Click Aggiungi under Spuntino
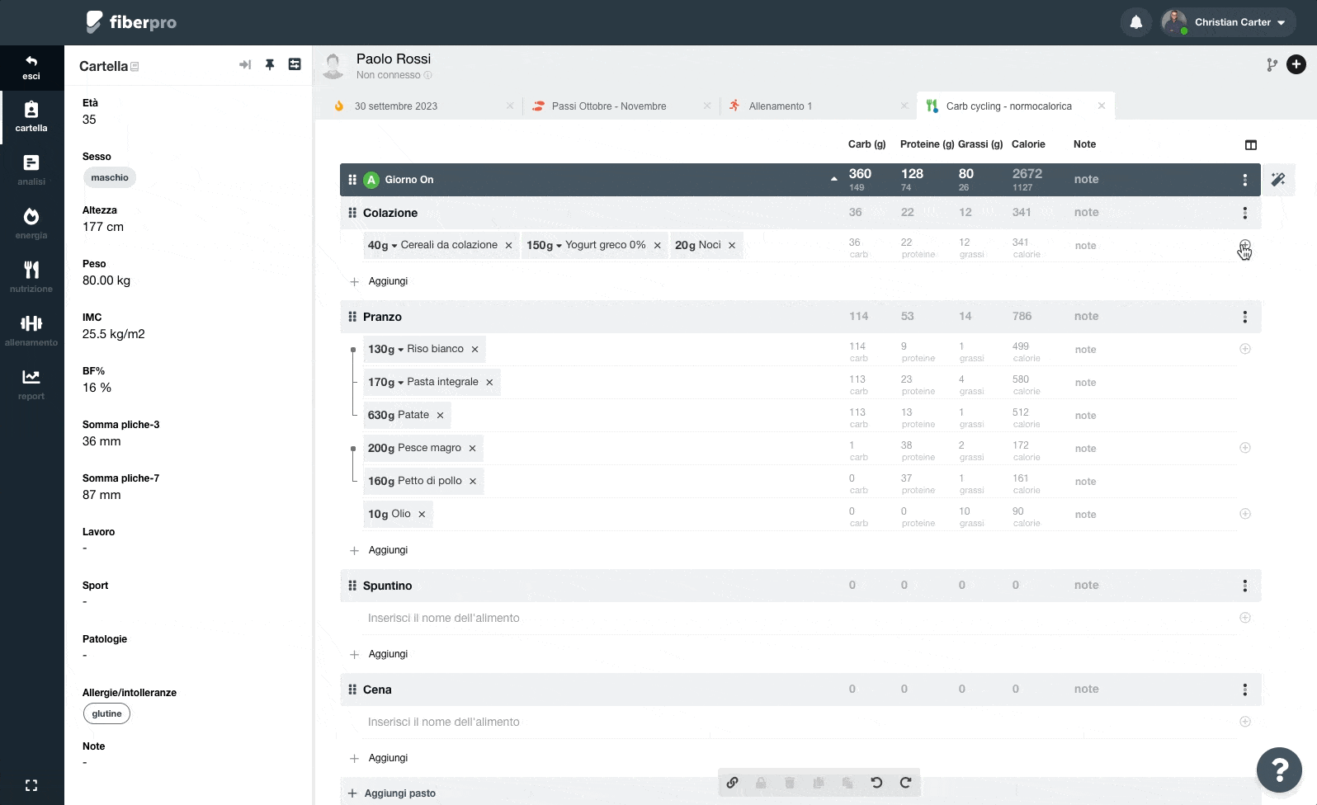Screen dimensions: 1317x805 coord(379,654)
